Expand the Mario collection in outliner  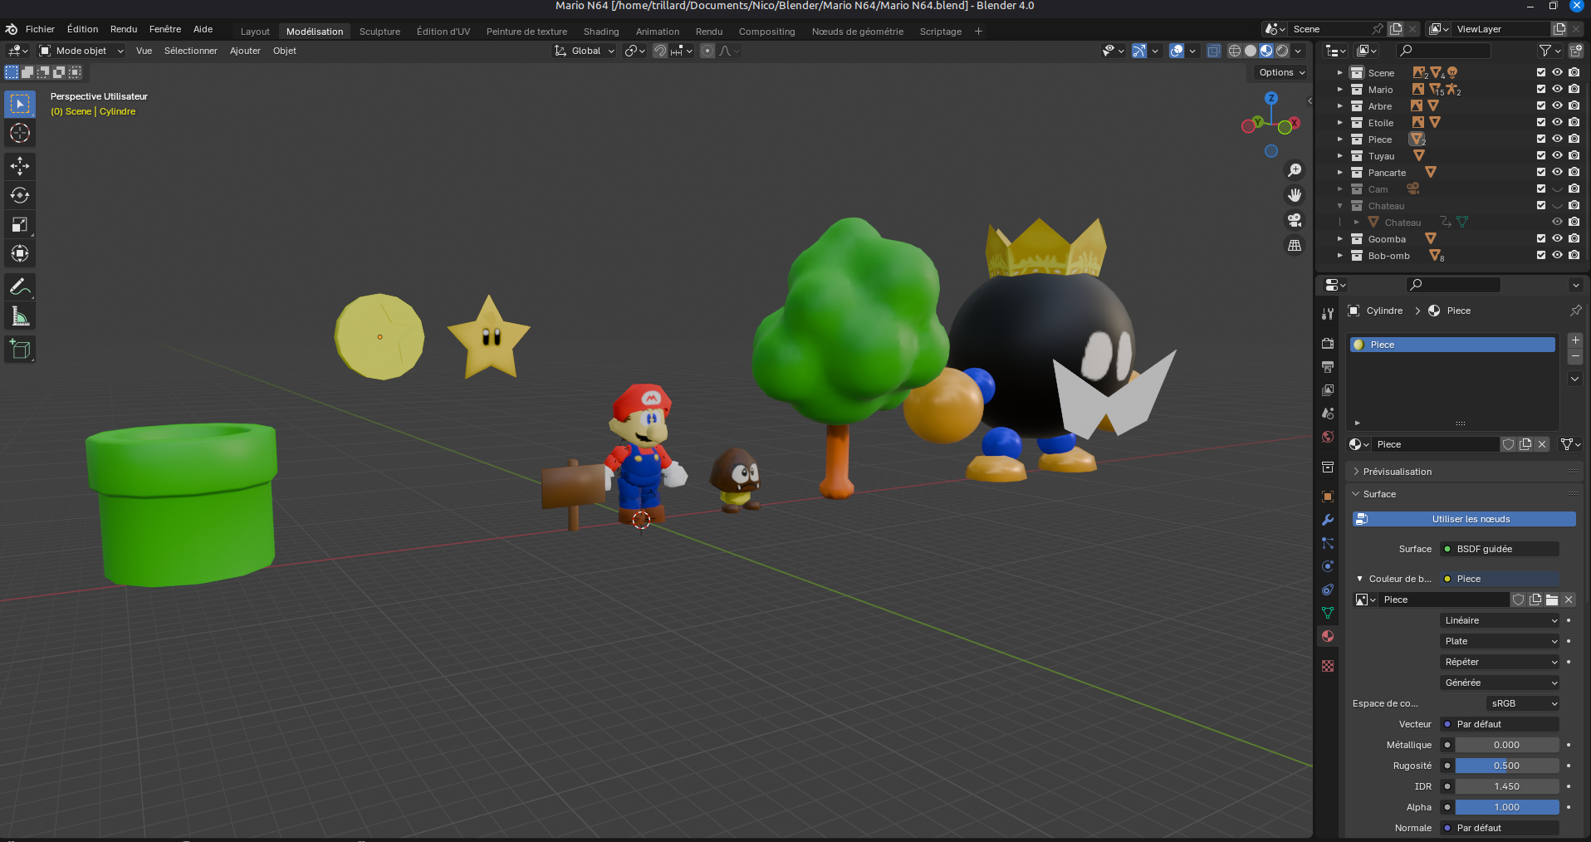[1339, 90]
